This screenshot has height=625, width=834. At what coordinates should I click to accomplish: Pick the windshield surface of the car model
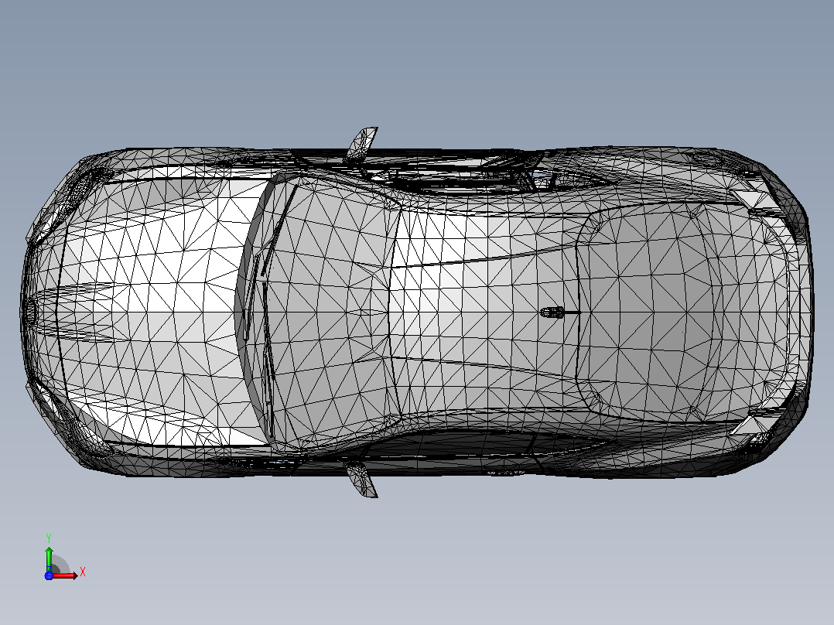[x=330, y=311]
